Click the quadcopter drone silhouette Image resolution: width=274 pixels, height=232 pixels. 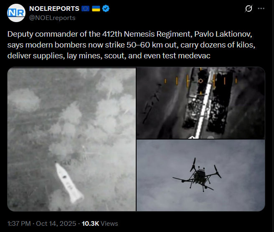point(197,175)
